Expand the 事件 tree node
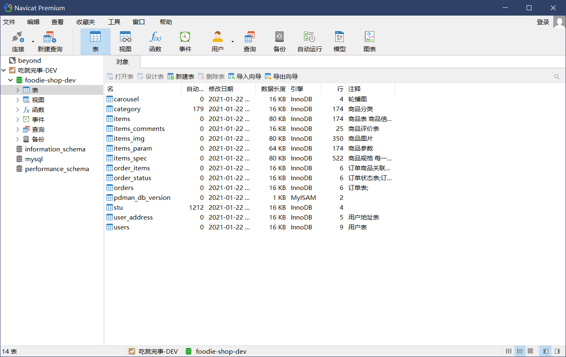 (x=18, y=119)
